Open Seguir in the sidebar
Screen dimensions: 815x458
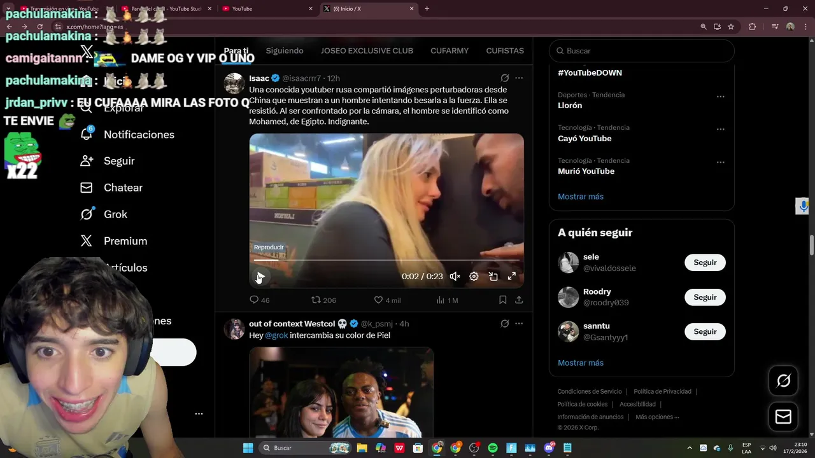point(108,161)
